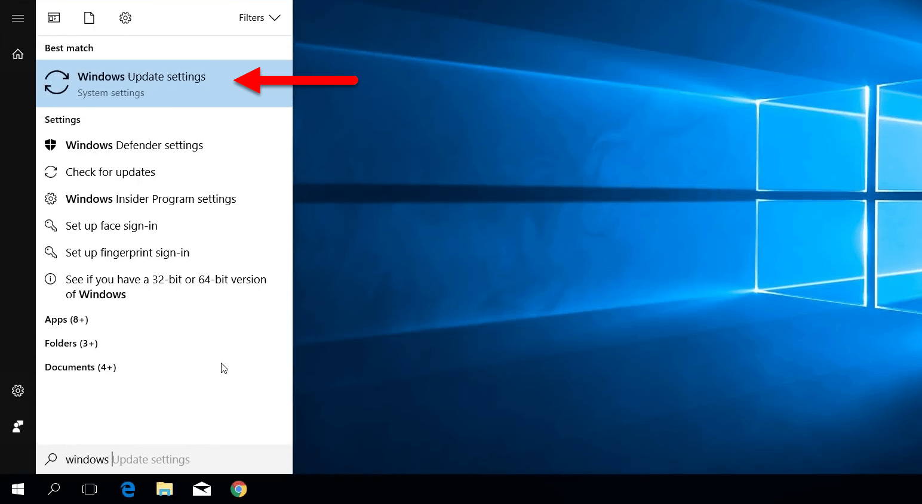Open the Filters dropdown
The width and height of the screenshot is (922, 504).
pyautogui.click(x=259, y=18)
